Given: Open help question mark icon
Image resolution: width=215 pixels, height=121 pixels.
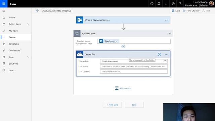Looking at the screenshot, I should [180, 4].
